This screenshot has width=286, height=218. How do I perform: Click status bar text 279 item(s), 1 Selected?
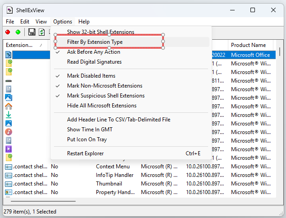pos(30,212)
